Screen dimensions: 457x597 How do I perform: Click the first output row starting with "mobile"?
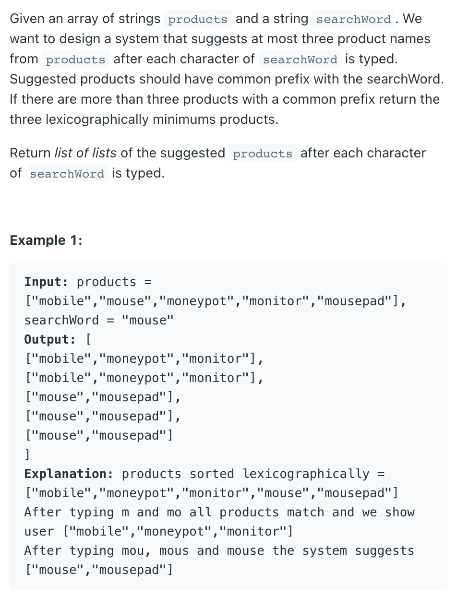(144, 358)
